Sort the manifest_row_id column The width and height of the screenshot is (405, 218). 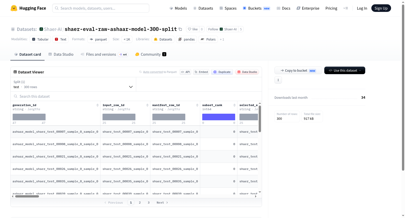pyautogui.click(x=197, y=105)
